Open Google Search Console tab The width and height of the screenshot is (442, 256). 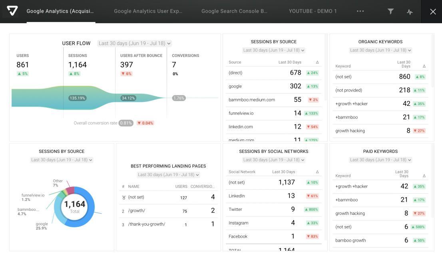click(x=234, y=11)
